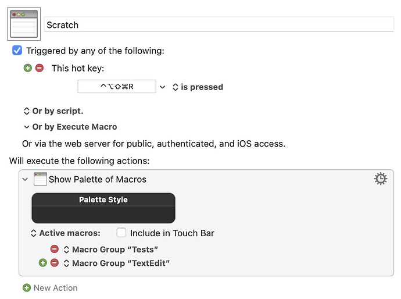This screenshot has height=299, width=401.
Task: Click the hot key field showing ⌃⌥⇧⌘R
Action: click(117, 87)
